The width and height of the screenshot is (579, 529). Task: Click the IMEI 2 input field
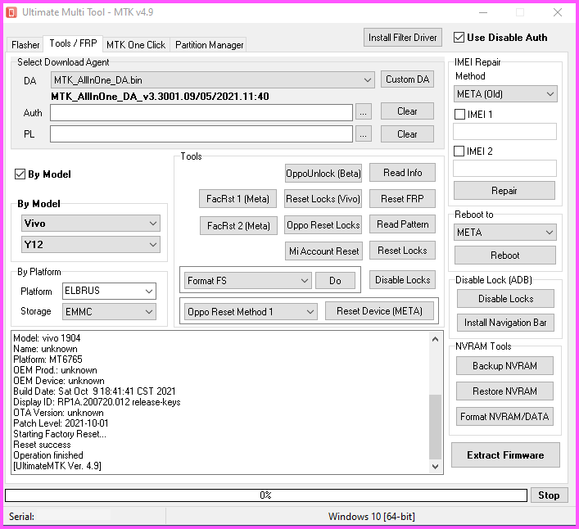click(504, 169)
